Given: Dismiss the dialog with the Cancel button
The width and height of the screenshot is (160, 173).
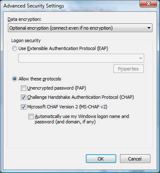Looking at the screenshot, I should pyautogui.click(x=135, y=158).
